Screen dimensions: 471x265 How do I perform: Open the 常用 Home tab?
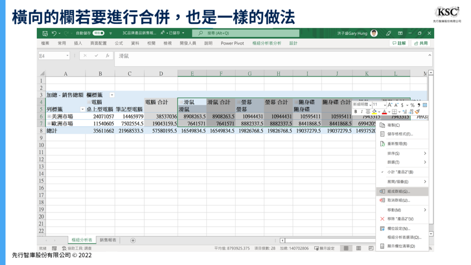click(x=62, y=43)
